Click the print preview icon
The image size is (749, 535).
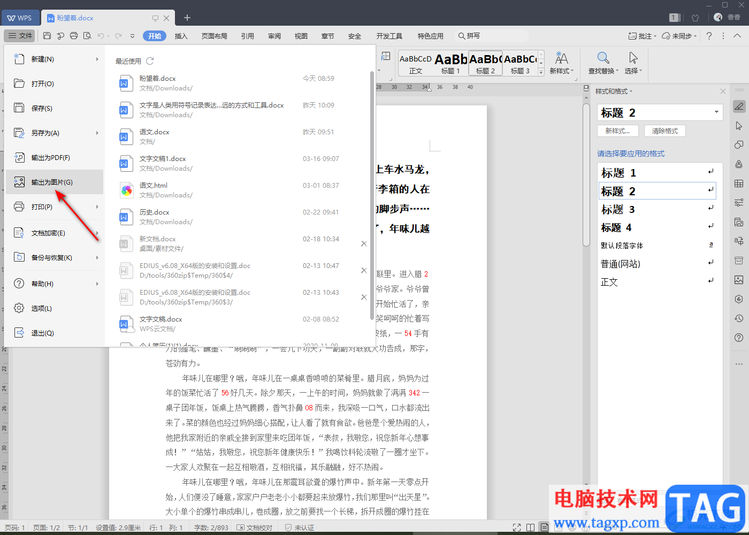click(x=87, y=36)
